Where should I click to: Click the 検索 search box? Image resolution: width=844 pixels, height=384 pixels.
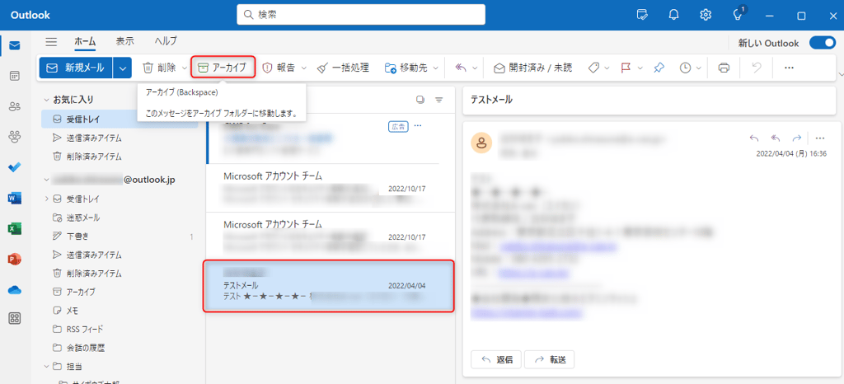click(x=361, y=15)
